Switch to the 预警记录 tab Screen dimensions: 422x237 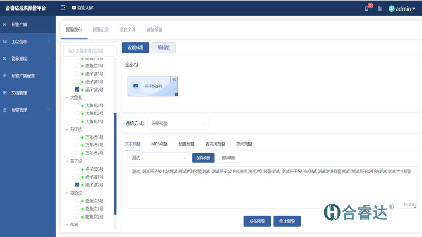[x=100, y=30]
